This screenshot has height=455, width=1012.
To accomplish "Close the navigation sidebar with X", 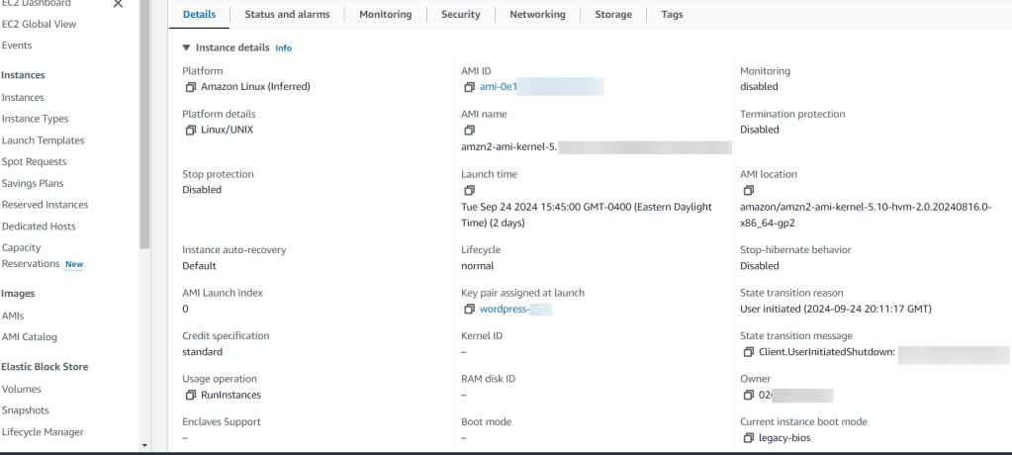I will [x=118, y=4].
